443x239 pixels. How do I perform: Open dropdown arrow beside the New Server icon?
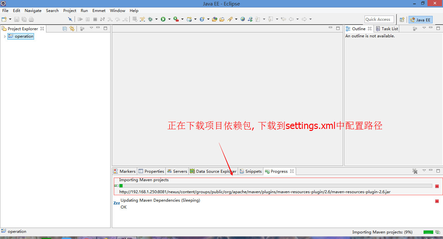pos(195,19)
